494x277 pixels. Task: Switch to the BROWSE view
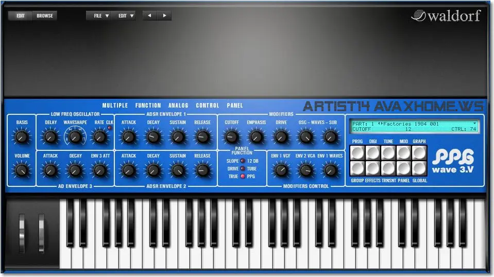[45, 16]
